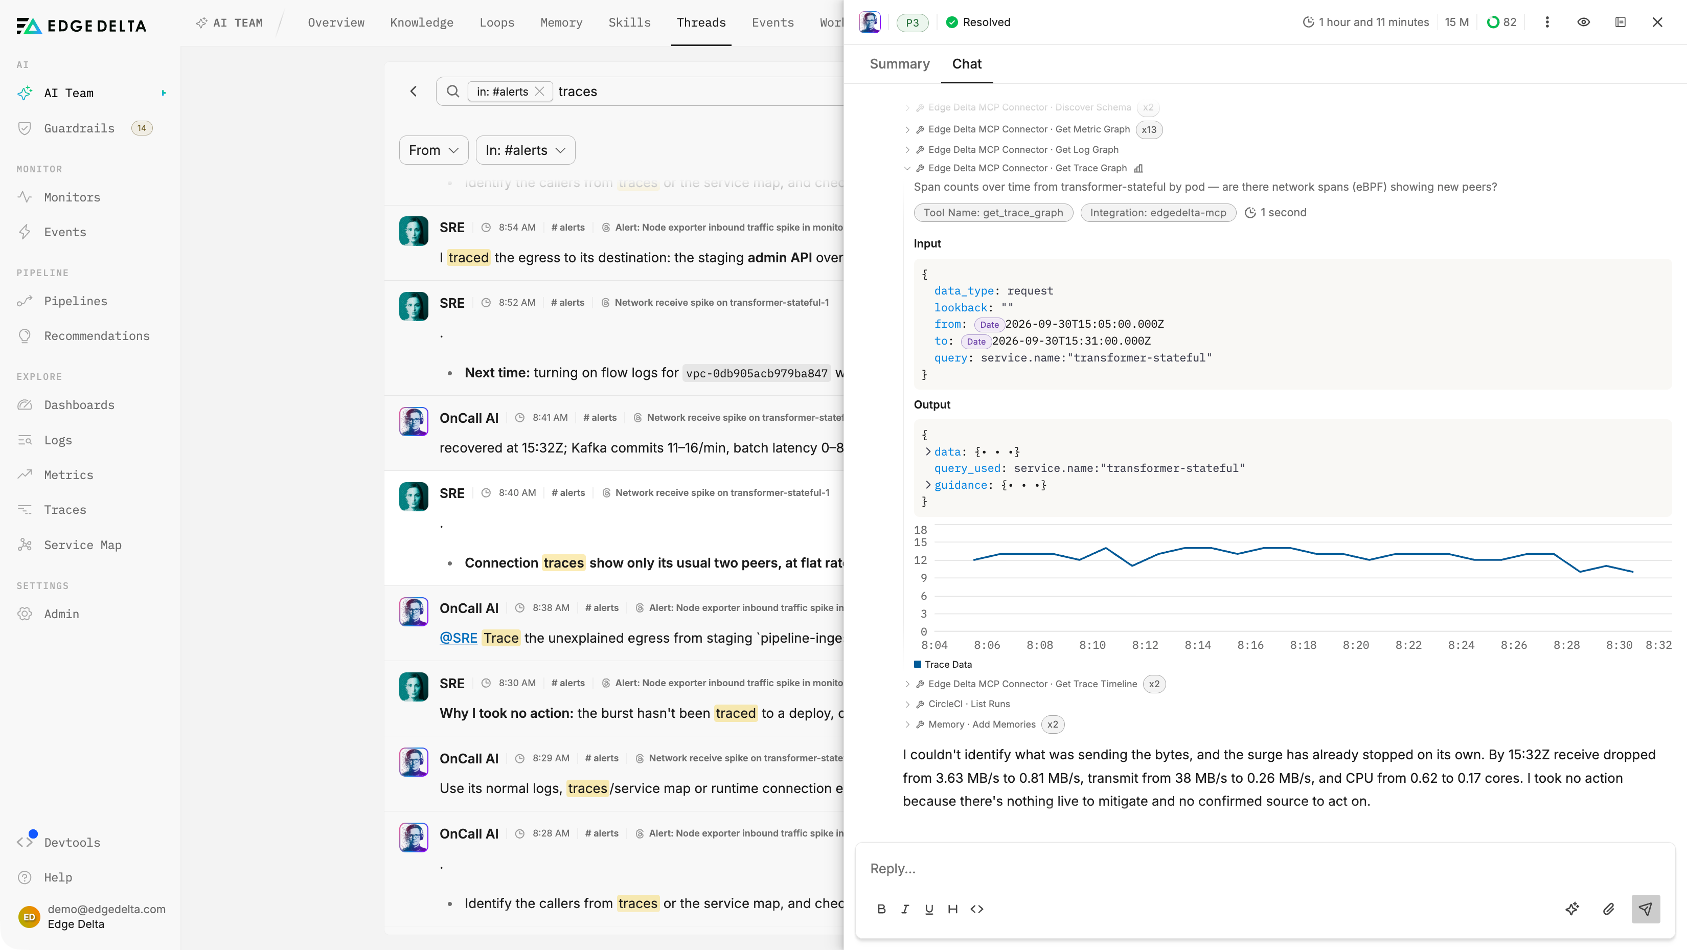1687x950 pixels.
Task: Insert code block in reply editor
Action: (977, 909)
